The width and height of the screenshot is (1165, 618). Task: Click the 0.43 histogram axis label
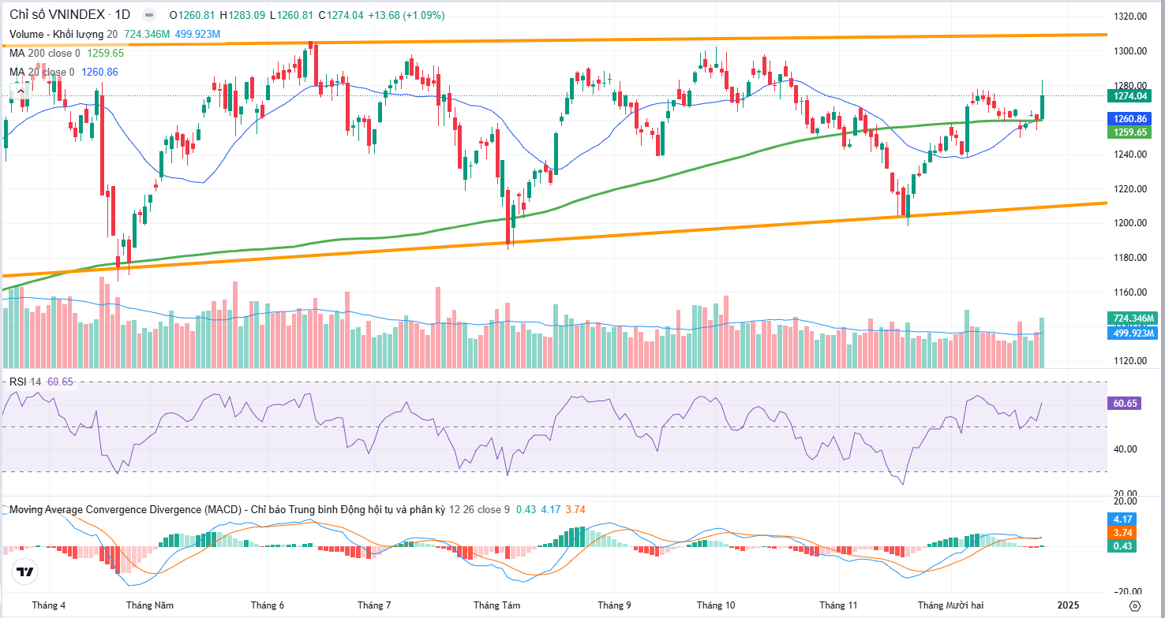[1122, 546]
